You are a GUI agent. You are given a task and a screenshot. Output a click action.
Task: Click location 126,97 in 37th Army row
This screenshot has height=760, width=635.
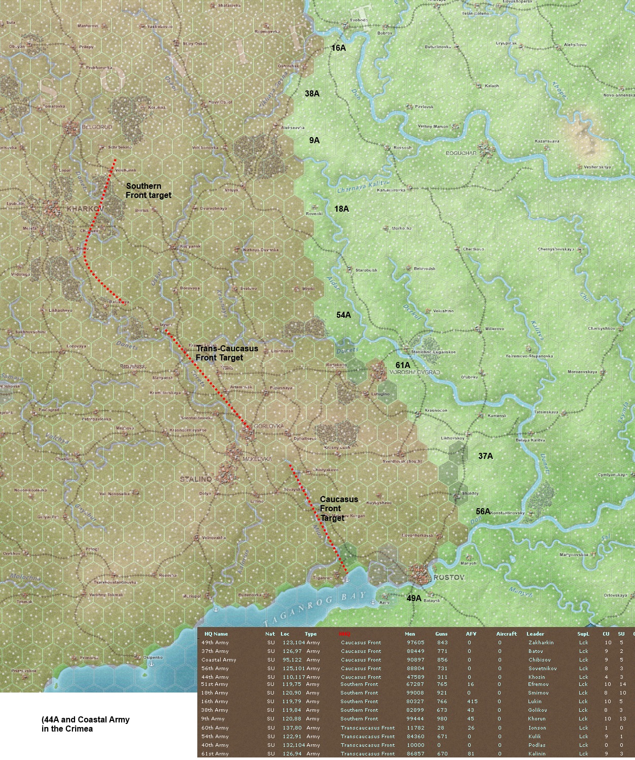click(x=292, y=651)
